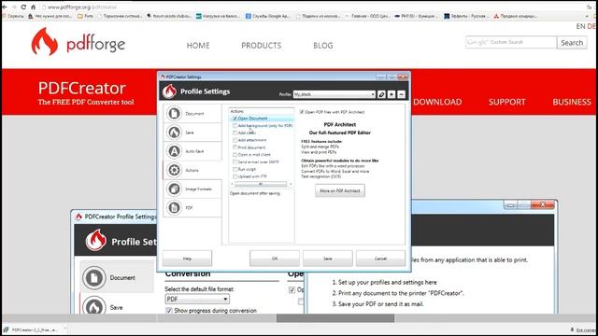Open the default file format PDF dropdown
The image size is (598, 336).
coord(197,299)
